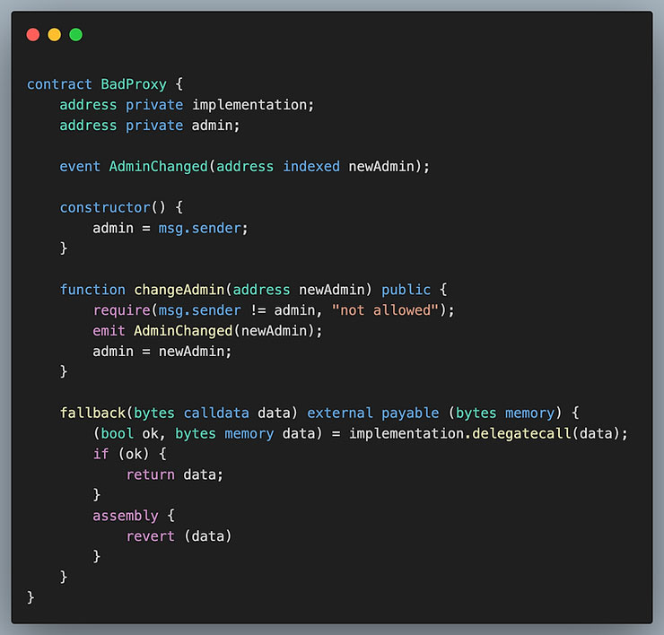The width and height of the screenshot is (664, 635).
Task: Click the 'return' keyword
Action: (x=151, y=474)
